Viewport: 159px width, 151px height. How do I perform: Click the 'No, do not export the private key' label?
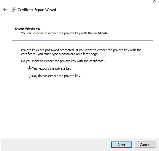point(56,76)
